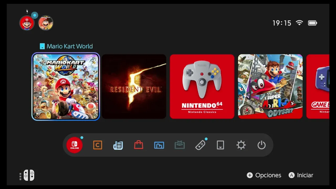Select Mario Kart World game tile
This screenshot has height=189, width=336.
point(66,87)
